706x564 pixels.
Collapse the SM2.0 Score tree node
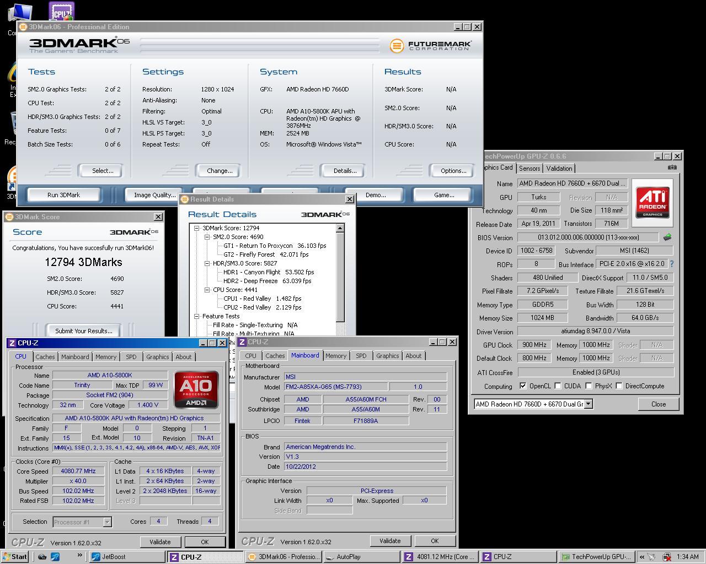207,237
